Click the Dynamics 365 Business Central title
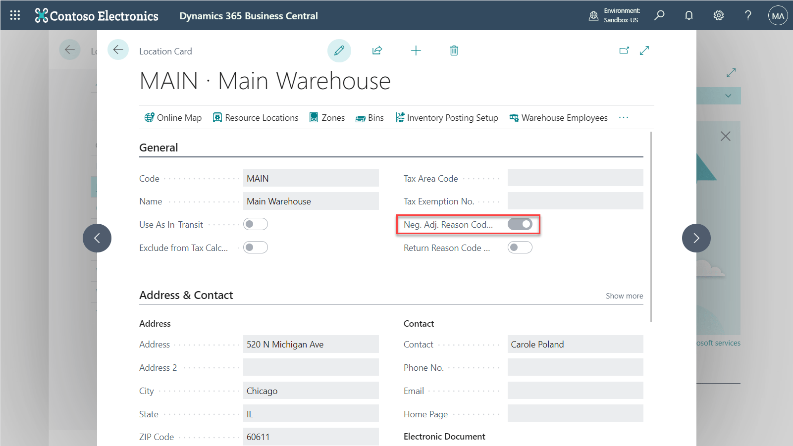 click(249, 16)
